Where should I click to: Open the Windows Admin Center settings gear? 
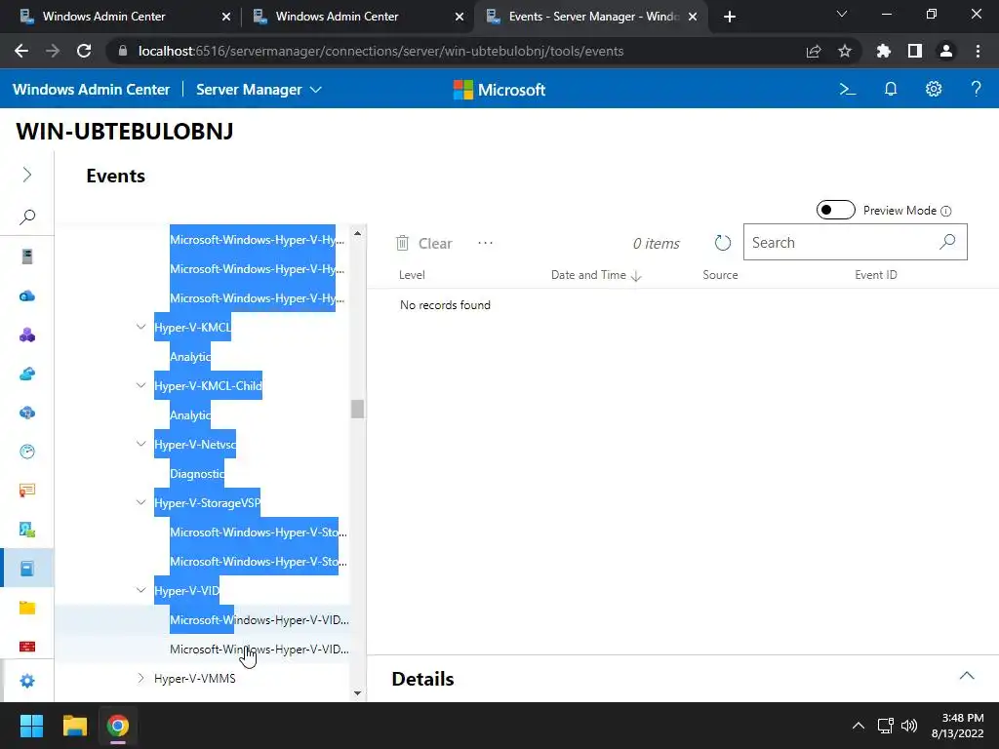tap(934, 89)
